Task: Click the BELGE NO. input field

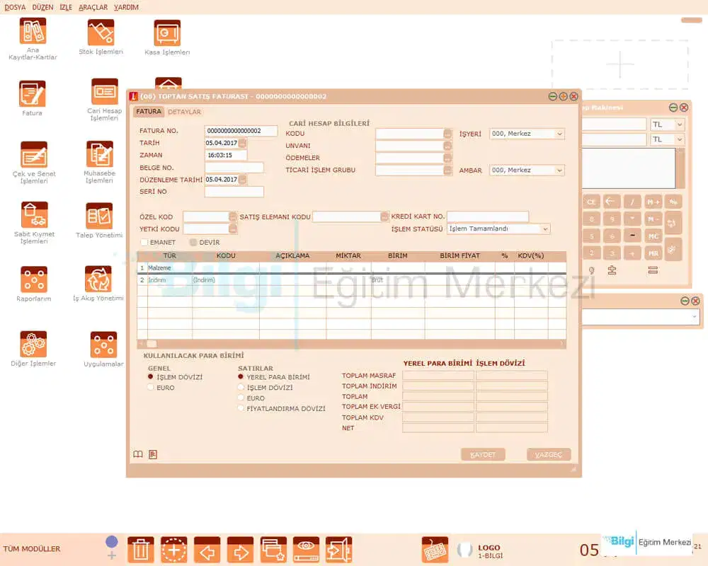Action: coord(234,168)
